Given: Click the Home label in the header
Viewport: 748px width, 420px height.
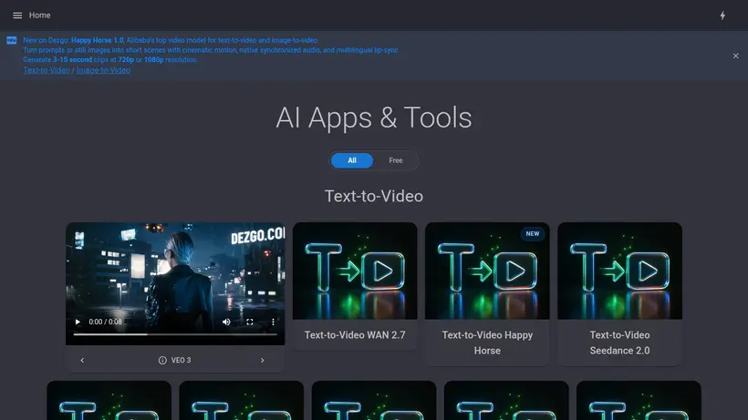Looking at the screenshot, I should [39, 15].
